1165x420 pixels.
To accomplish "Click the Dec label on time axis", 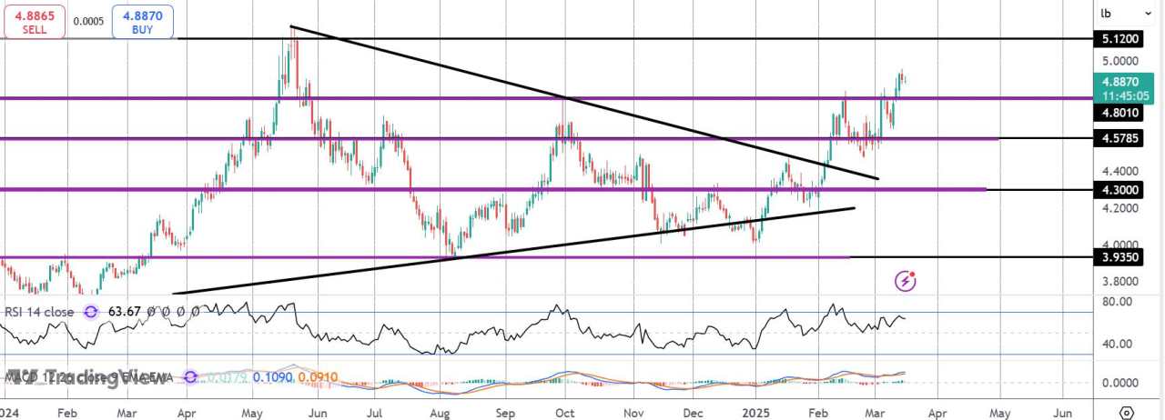I will click(693, 411).
